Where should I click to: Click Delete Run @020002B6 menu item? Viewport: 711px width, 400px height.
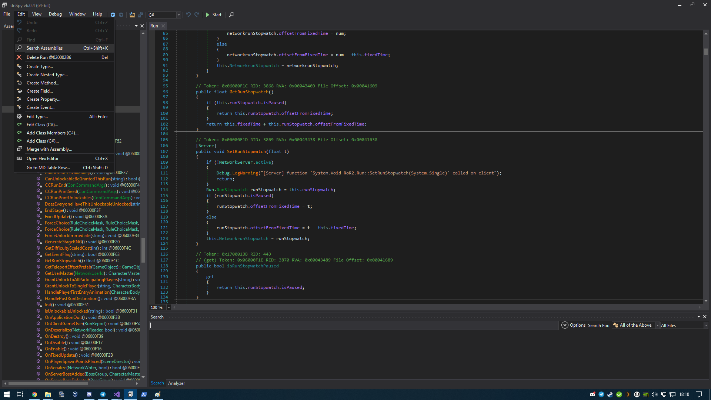[63, 57]
